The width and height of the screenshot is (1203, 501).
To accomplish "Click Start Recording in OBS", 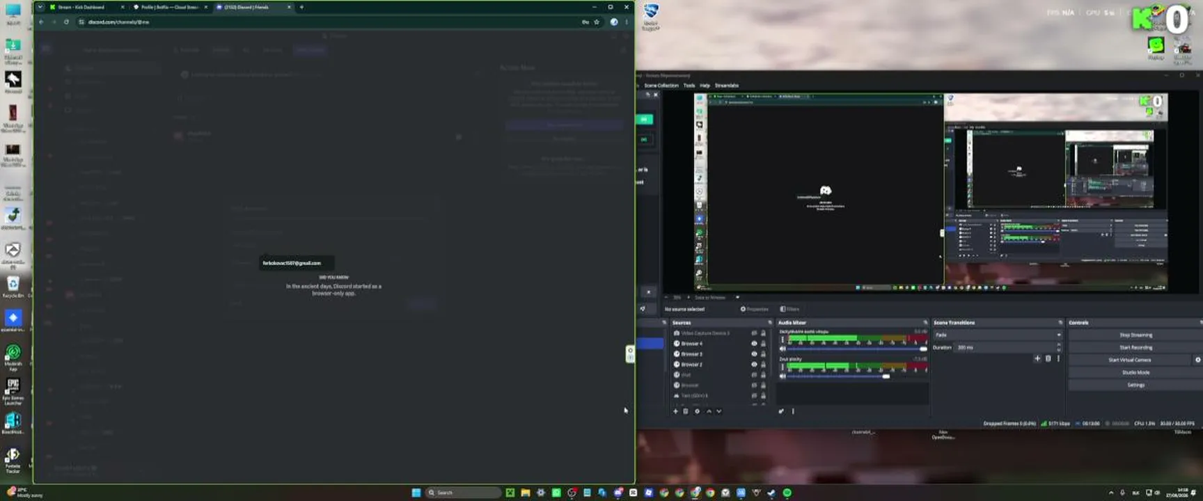I will point(1135,347).
